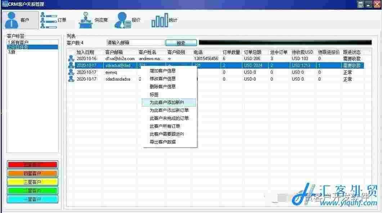Click 需要收款 status in first row

coord(352,59)
